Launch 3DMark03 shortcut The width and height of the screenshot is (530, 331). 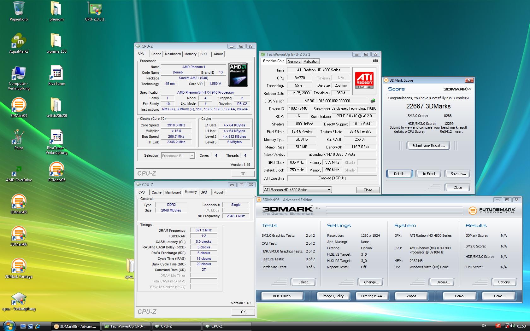19,108
